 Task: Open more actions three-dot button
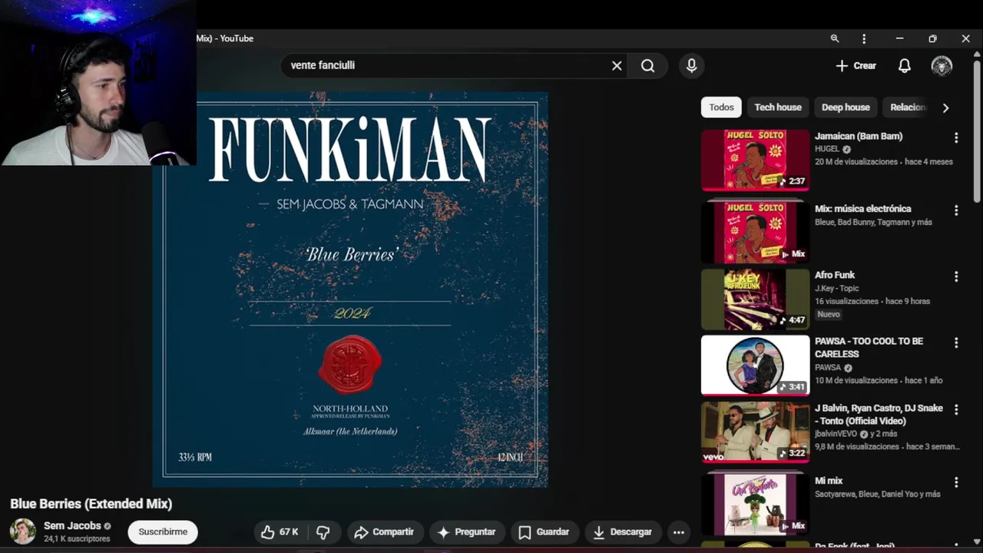(x=679, y=531)
